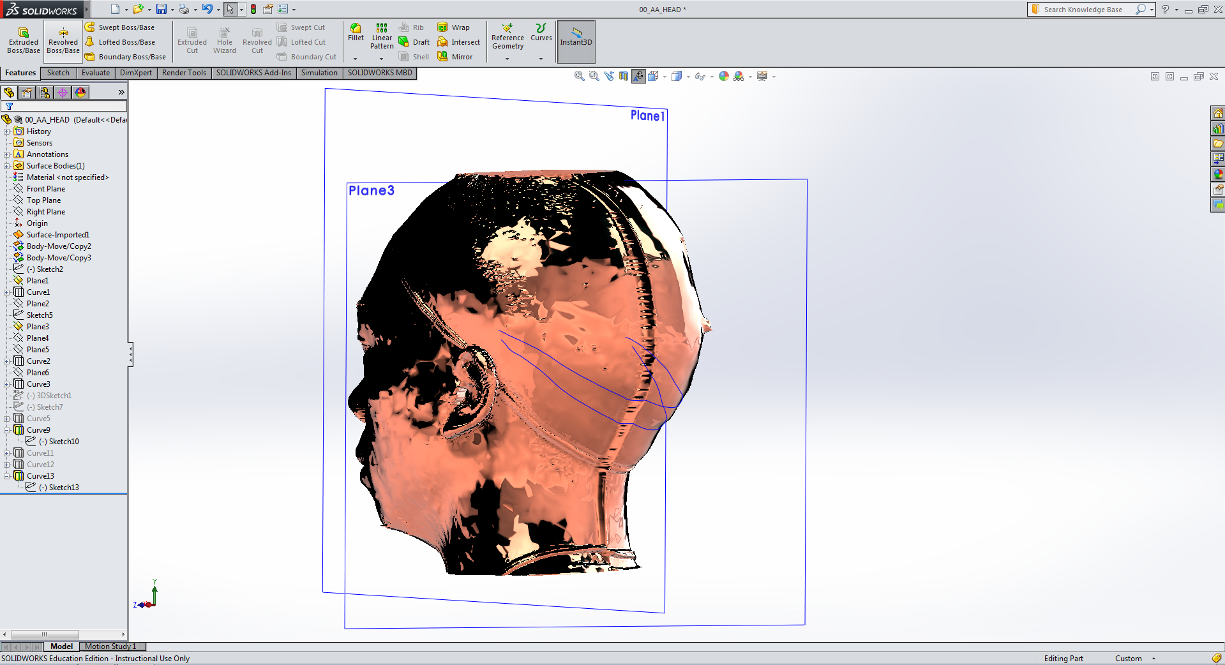Select the Wrap feature
This screenshot has width=1225, height=665.
[x=453, y=27]
